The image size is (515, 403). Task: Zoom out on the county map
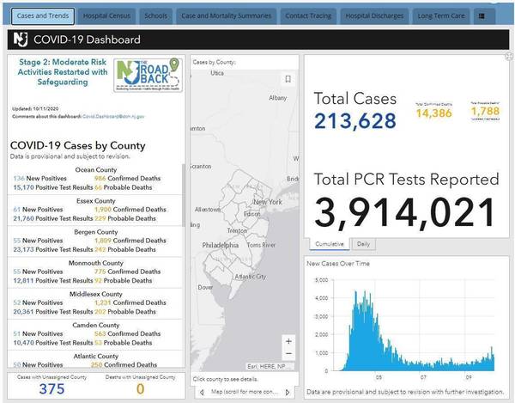288,354
